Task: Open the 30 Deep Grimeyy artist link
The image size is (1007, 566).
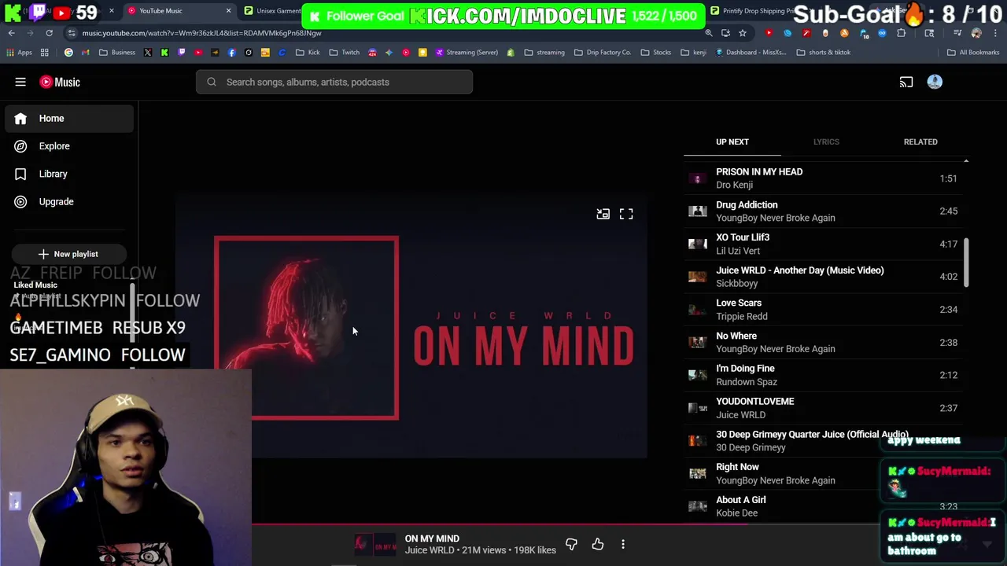Action: click(751, 447)
